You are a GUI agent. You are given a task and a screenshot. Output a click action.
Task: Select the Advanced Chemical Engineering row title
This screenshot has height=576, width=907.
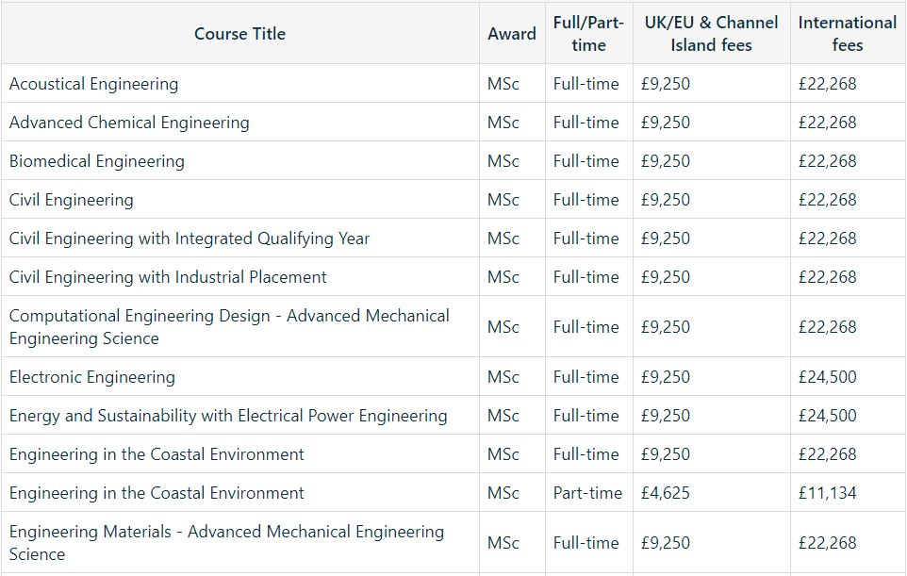point(129,123)
